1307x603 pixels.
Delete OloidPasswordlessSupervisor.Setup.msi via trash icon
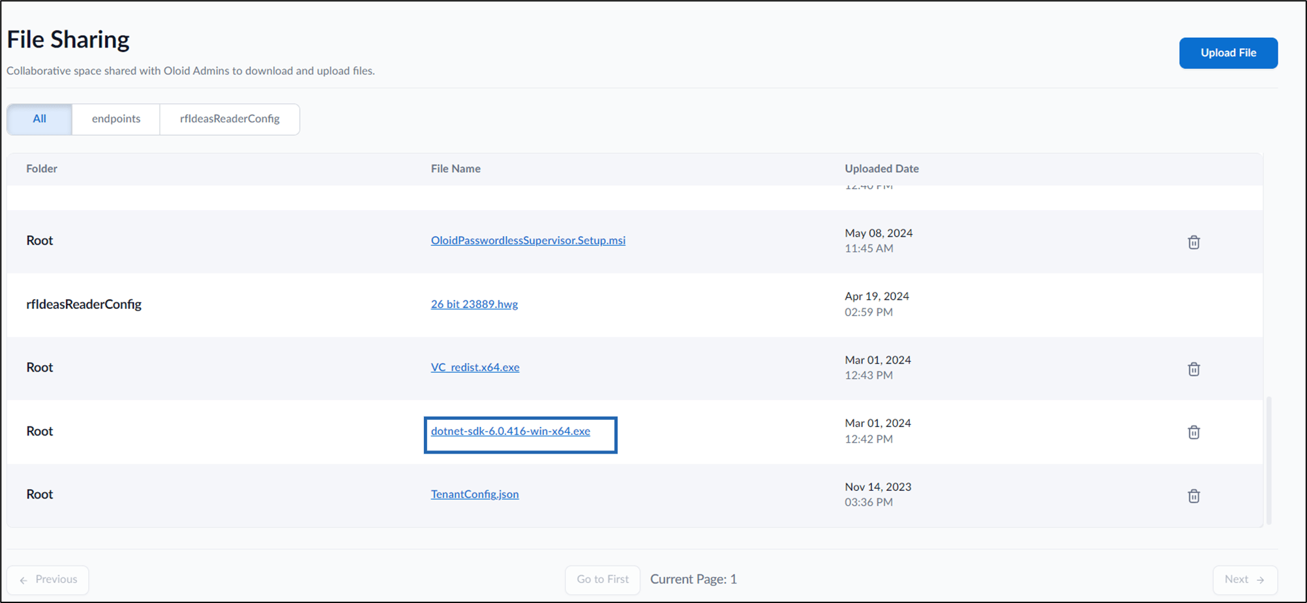pyautogui.click(x=1194, y=242)
